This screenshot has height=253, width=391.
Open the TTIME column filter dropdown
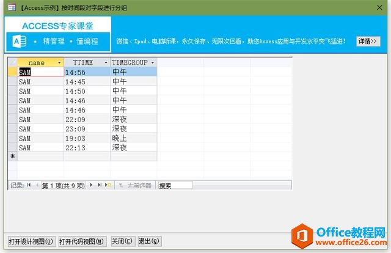(x=106, y=63)
